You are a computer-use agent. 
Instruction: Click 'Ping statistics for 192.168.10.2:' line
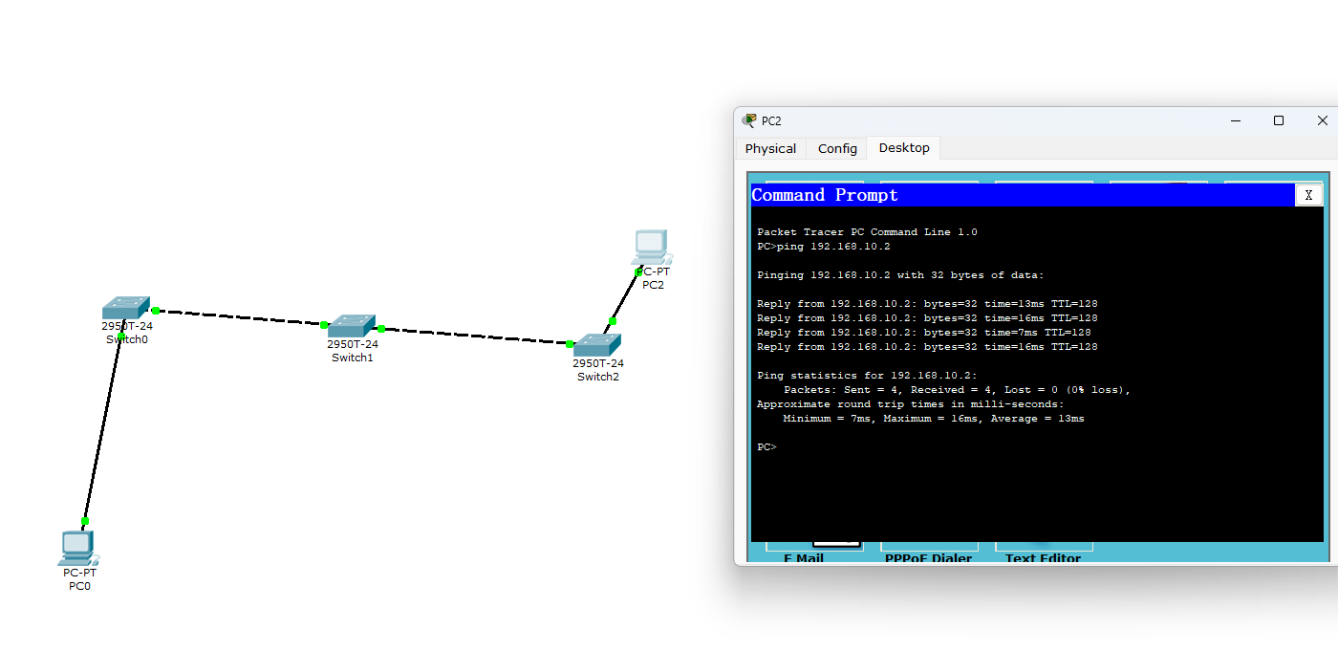(x=867, y=376)
